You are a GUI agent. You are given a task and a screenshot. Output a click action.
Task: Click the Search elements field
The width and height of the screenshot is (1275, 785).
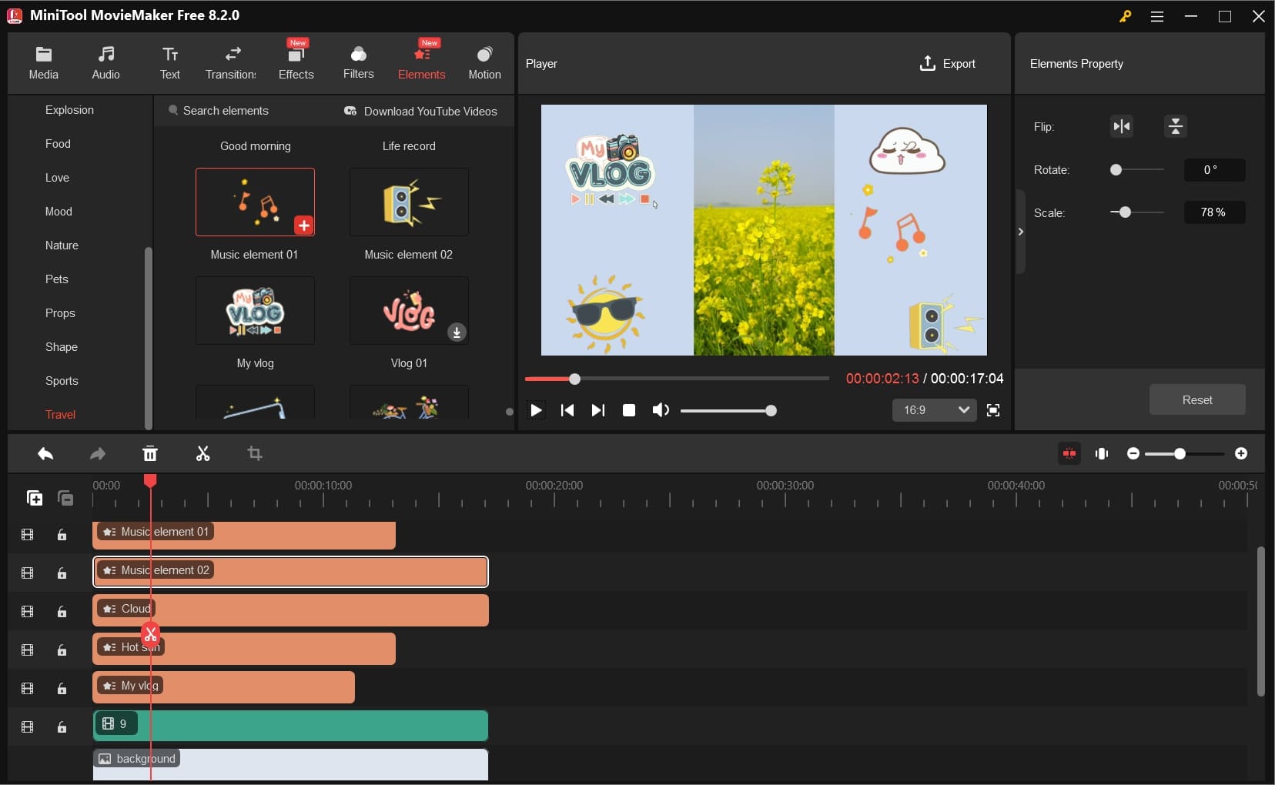click(226, 111)
